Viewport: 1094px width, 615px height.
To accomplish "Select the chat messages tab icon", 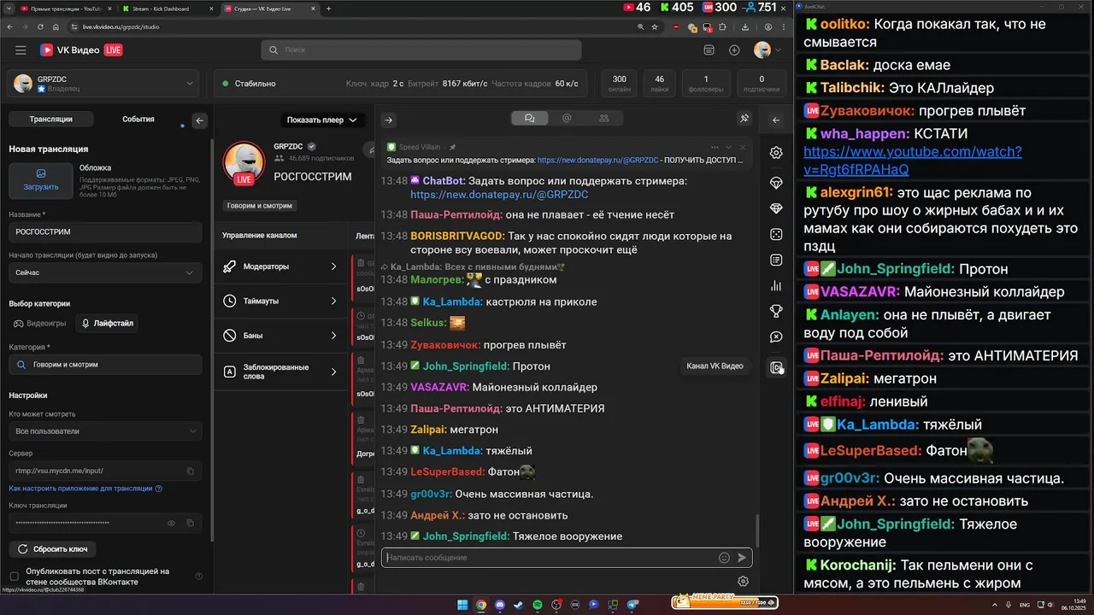I will coord(529,119).
